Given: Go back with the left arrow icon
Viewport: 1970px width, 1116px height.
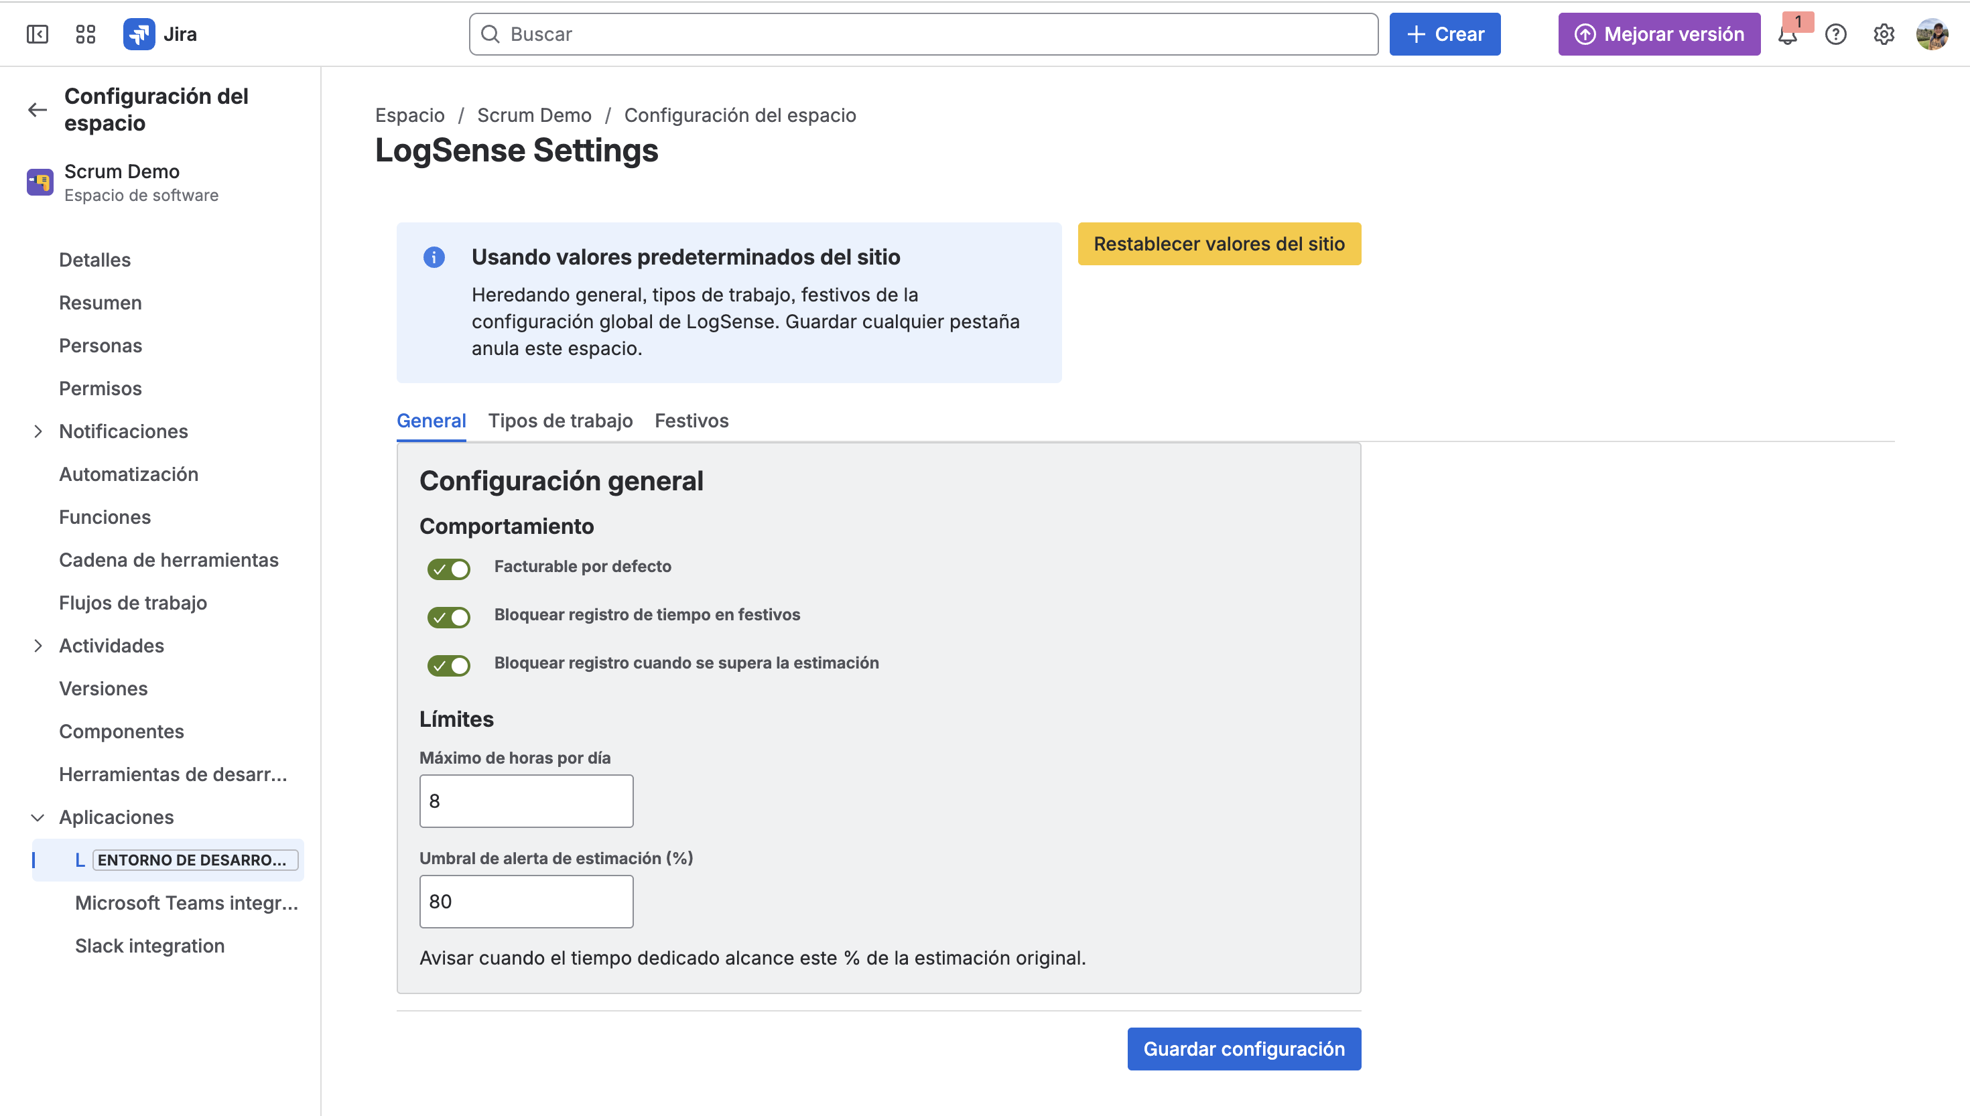Looking at the screenshot, I should coord(38,110).
